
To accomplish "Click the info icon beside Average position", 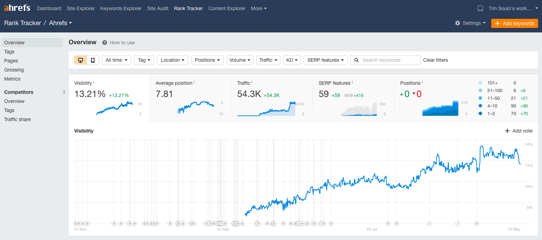I will (194, 82).
